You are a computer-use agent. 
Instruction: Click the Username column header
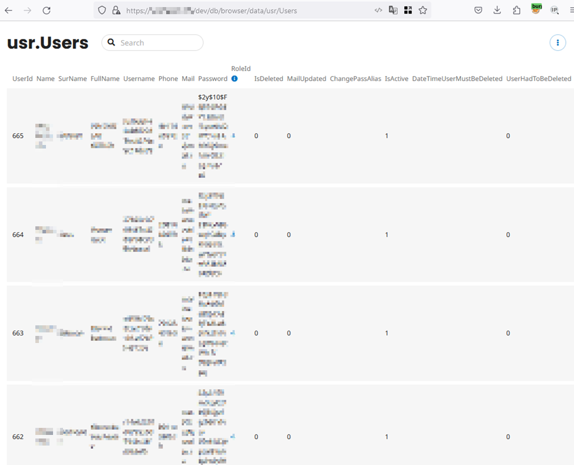pos(139,78)
